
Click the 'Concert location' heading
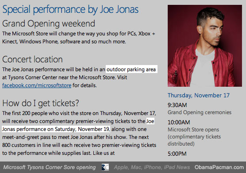pyautogui.click(x=32, y=59)
